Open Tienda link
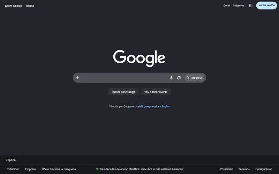 30,6
